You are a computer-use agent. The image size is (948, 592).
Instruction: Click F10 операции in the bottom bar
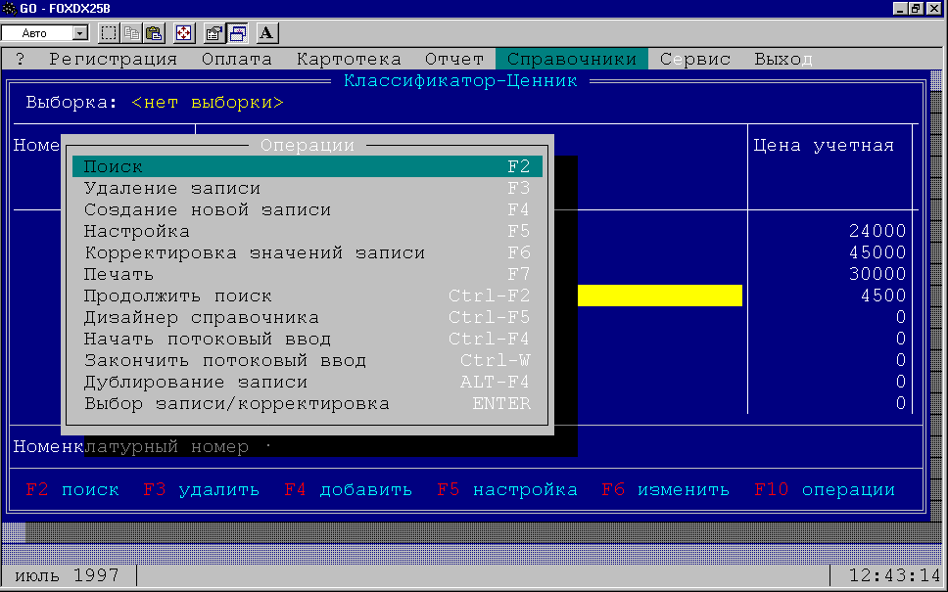825,490
